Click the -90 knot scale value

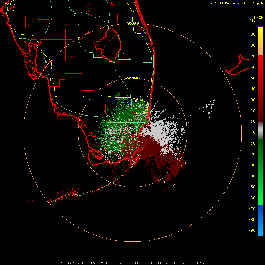(x=252, y=231)
